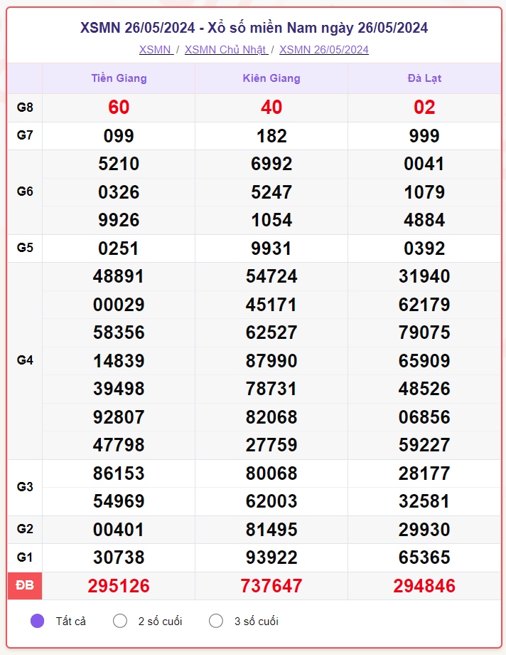Click the G6 number 4884
This screenshot has width=506, height=655.
424,220
